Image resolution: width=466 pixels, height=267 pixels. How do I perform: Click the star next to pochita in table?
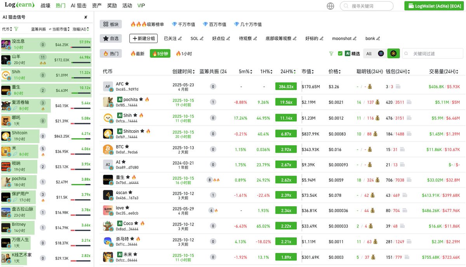tap(141, 100)
